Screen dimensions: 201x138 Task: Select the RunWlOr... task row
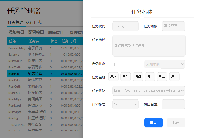(x=45, y=61)
